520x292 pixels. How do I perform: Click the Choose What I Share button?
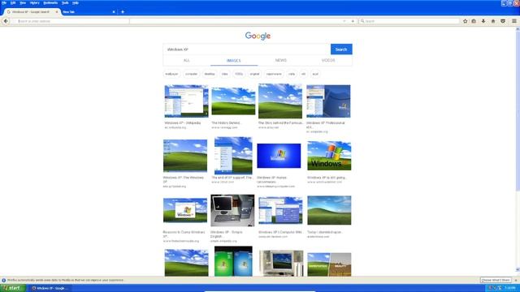pos(496,280)
